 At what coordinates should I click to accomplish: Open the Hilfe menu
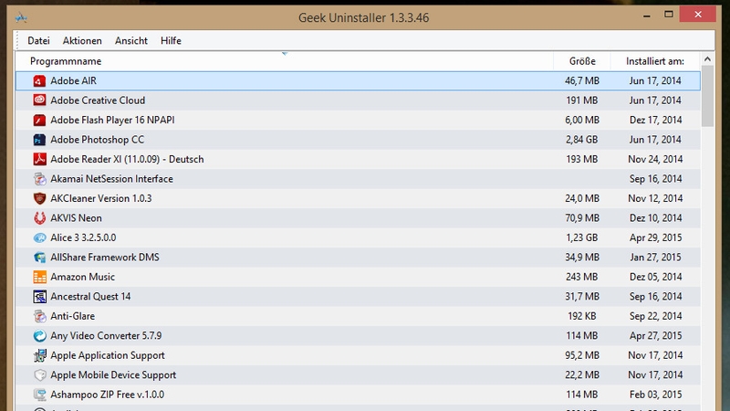[x=171, y=40]
